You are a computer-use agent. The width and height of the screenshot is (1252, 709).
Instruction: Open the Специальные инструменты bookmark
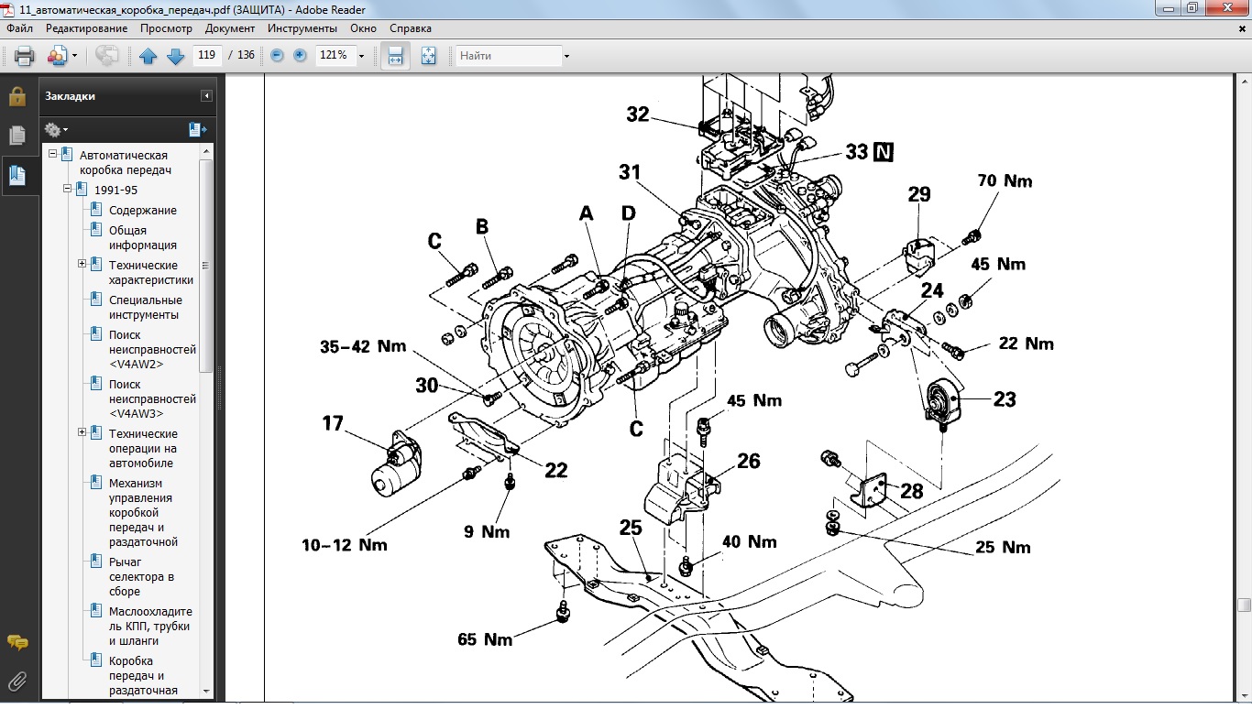(x=145, y=307)
